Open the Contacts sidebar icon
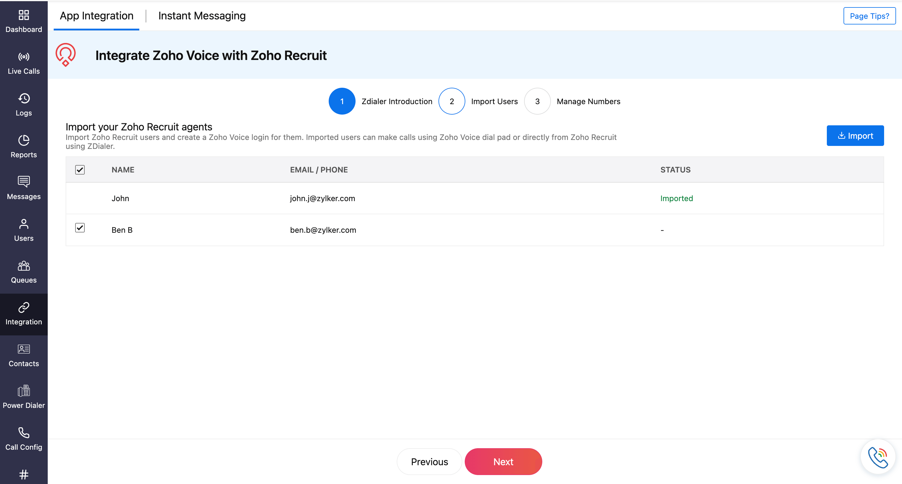This screenshot has height=484, width=902. [x=24, y=349]
